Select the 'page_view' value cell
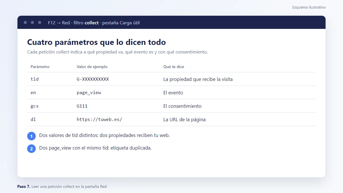Screen dimensions: 343x193 89,93
